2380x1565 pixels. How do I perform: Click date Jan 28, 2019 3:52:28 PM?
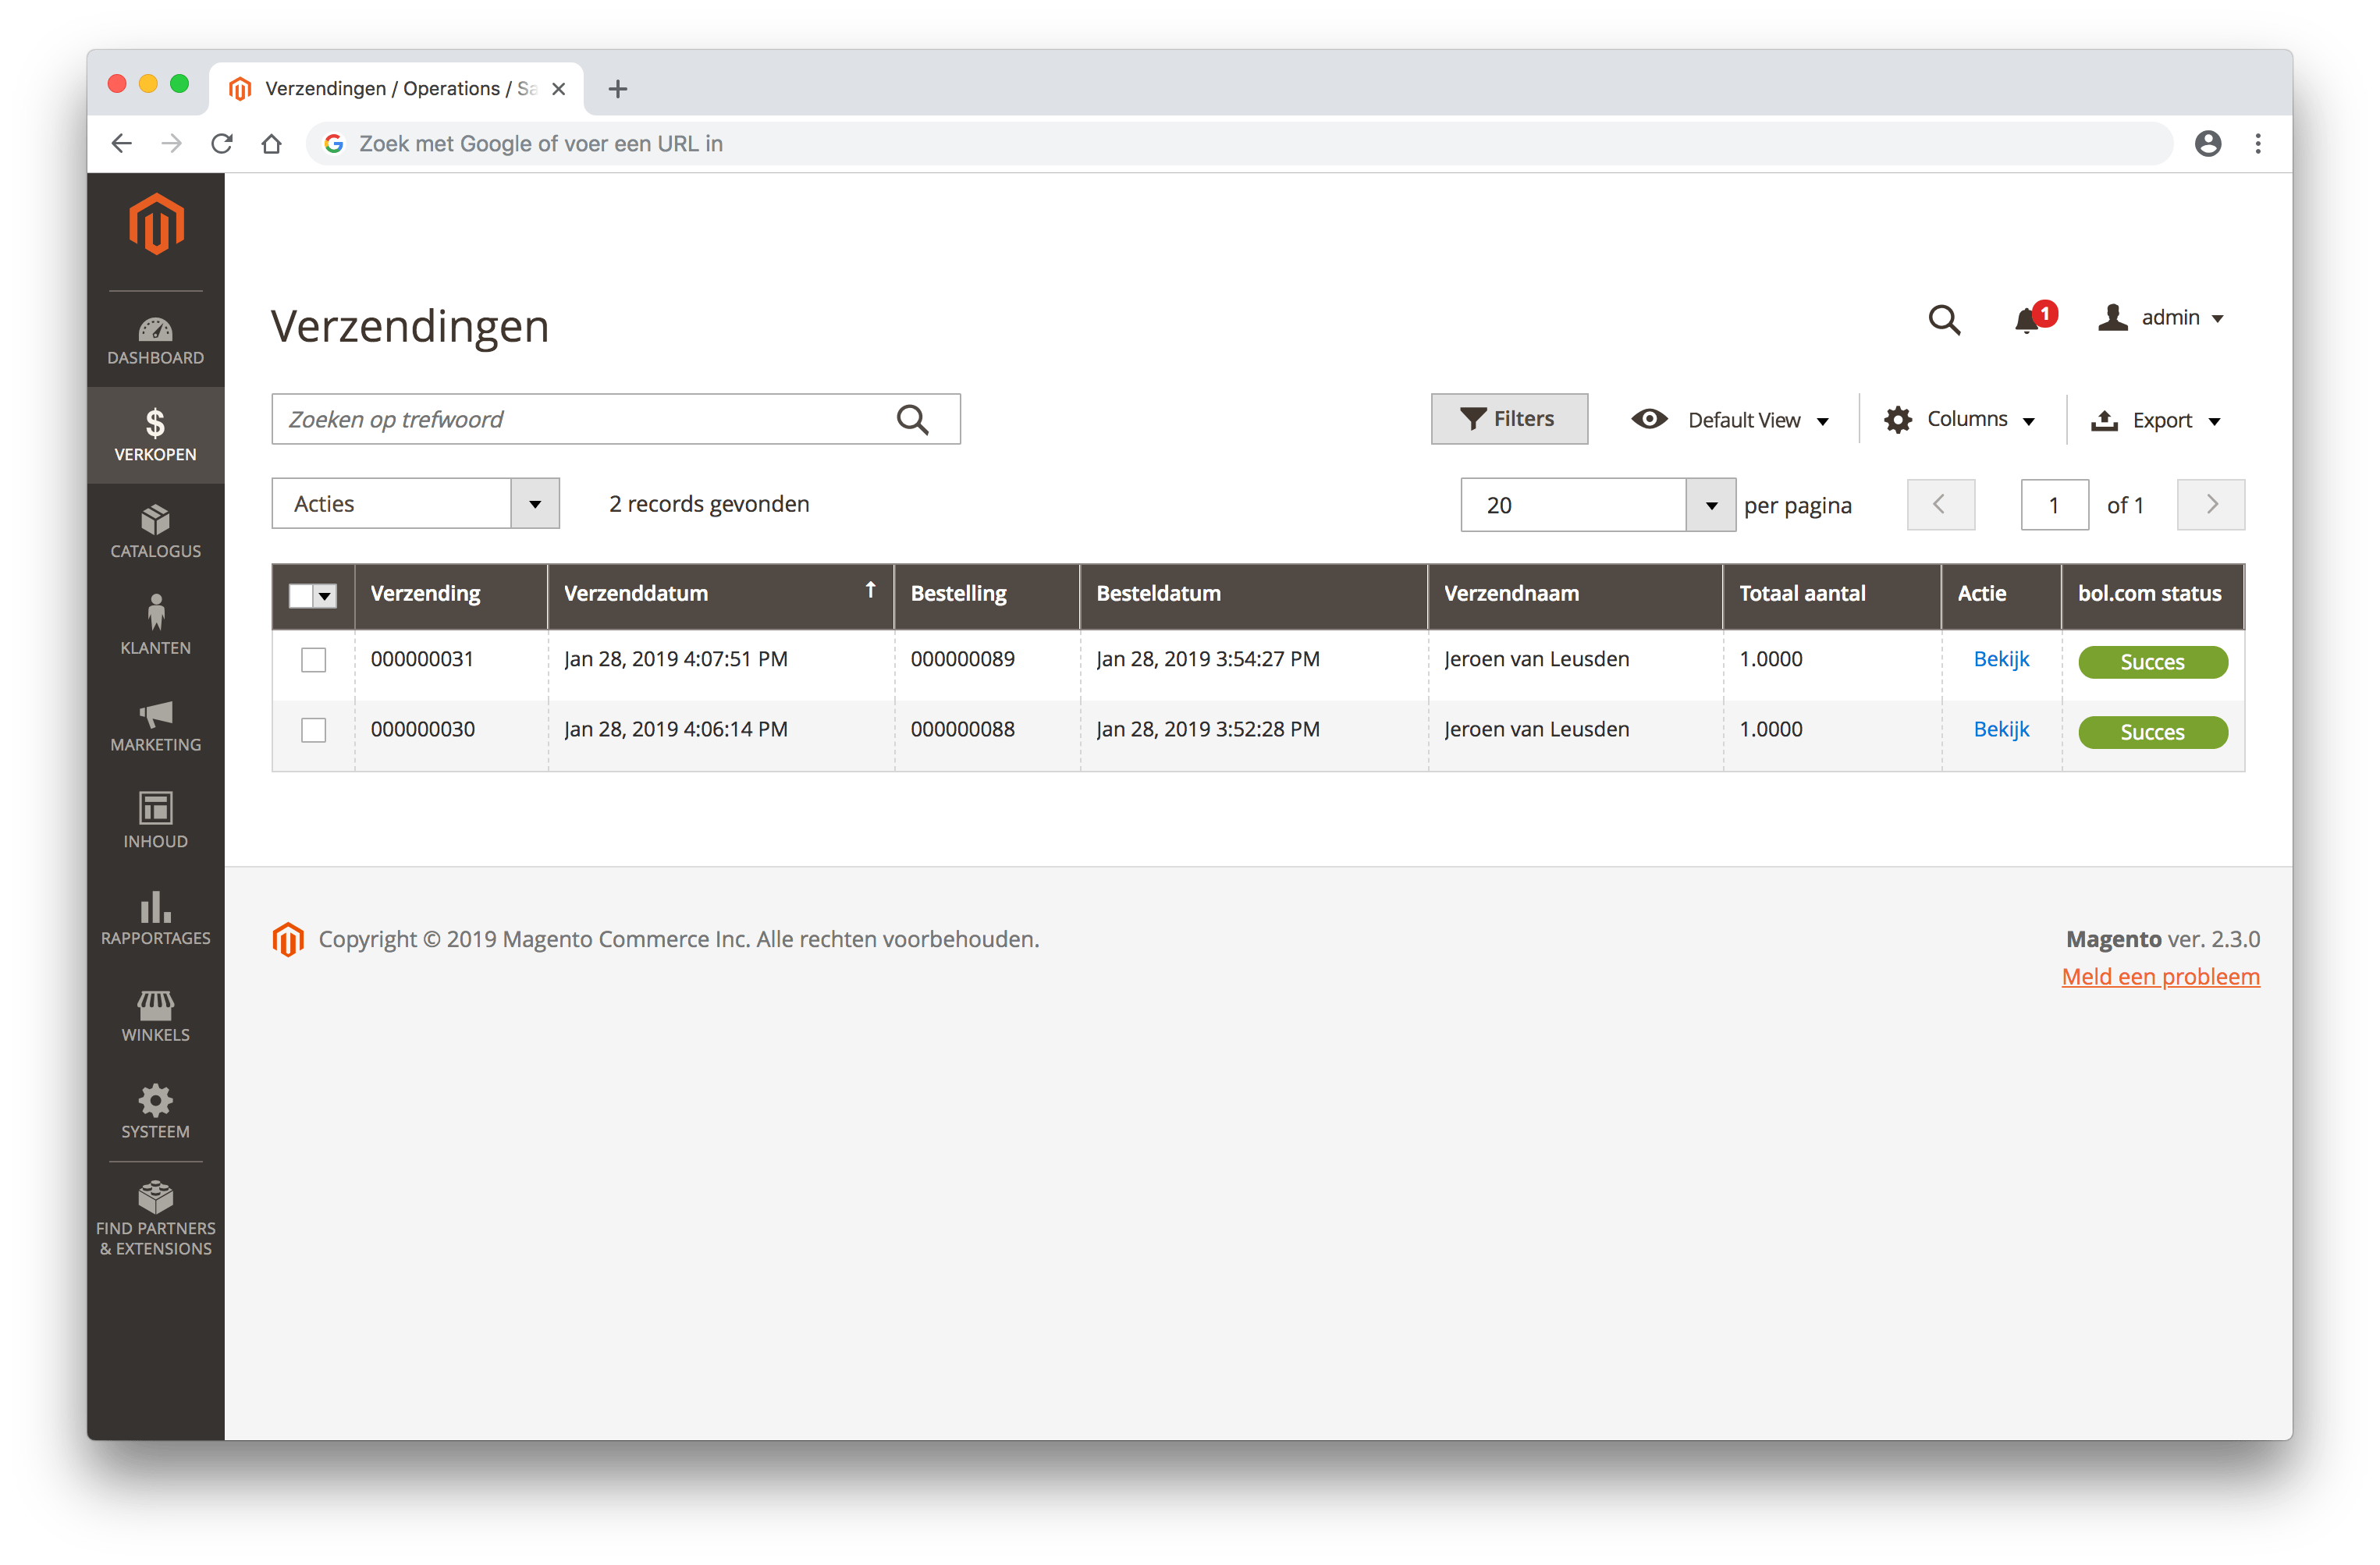click(x=1208, y=729)
